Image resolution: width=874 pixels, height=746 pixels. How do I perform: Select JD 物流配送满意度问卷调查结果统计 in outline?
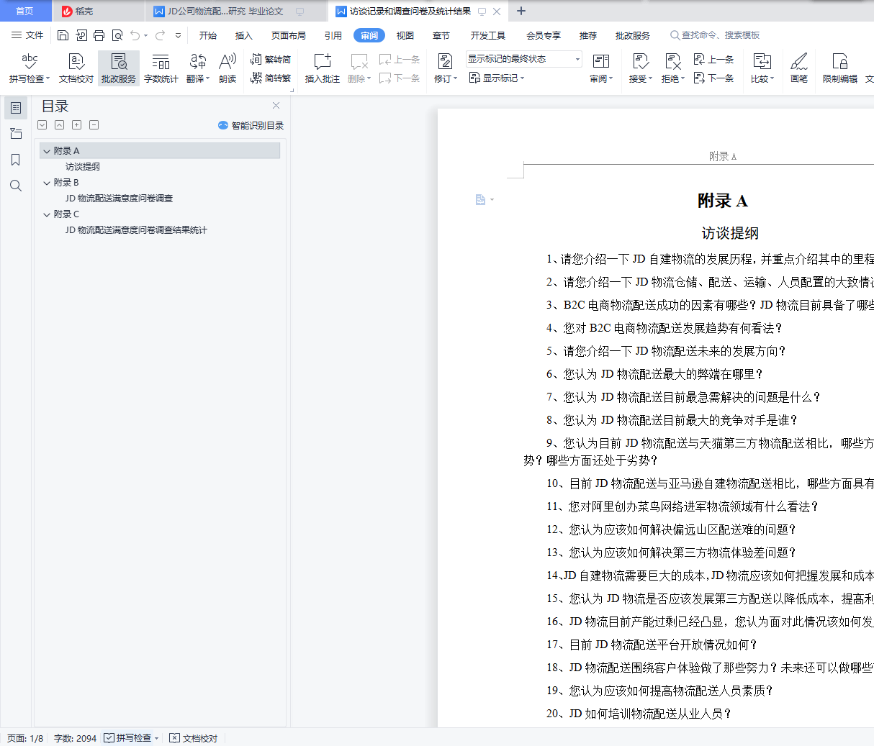[136, 230]
